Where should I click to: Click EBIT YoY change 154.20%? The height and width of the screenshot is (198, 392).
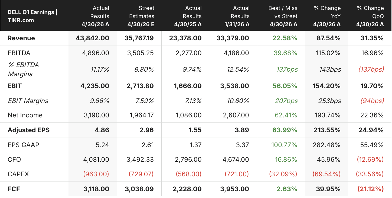(x=327, y=86)
